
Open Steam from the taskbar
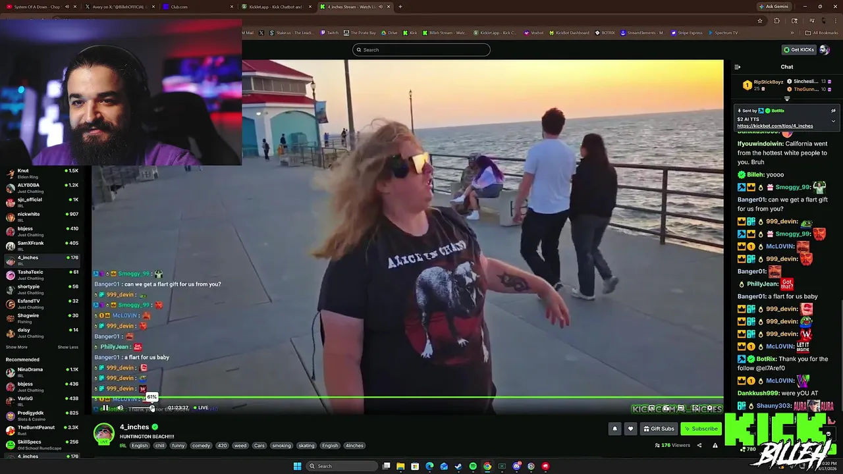(x=458, y=466)
